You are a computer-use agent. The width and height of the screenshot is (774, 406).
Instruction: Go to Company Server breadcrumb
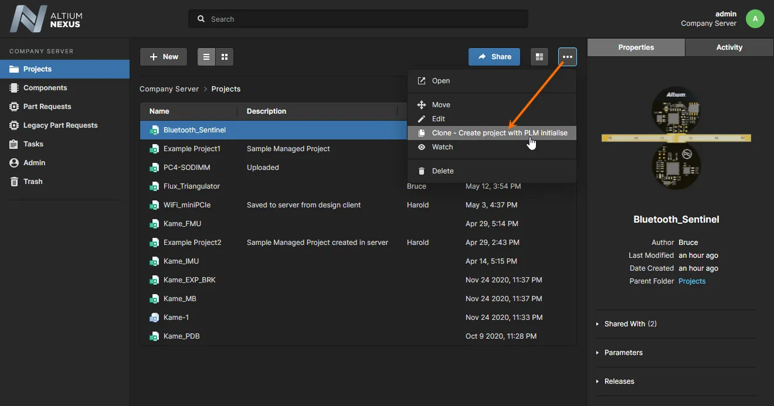(169, 89)
